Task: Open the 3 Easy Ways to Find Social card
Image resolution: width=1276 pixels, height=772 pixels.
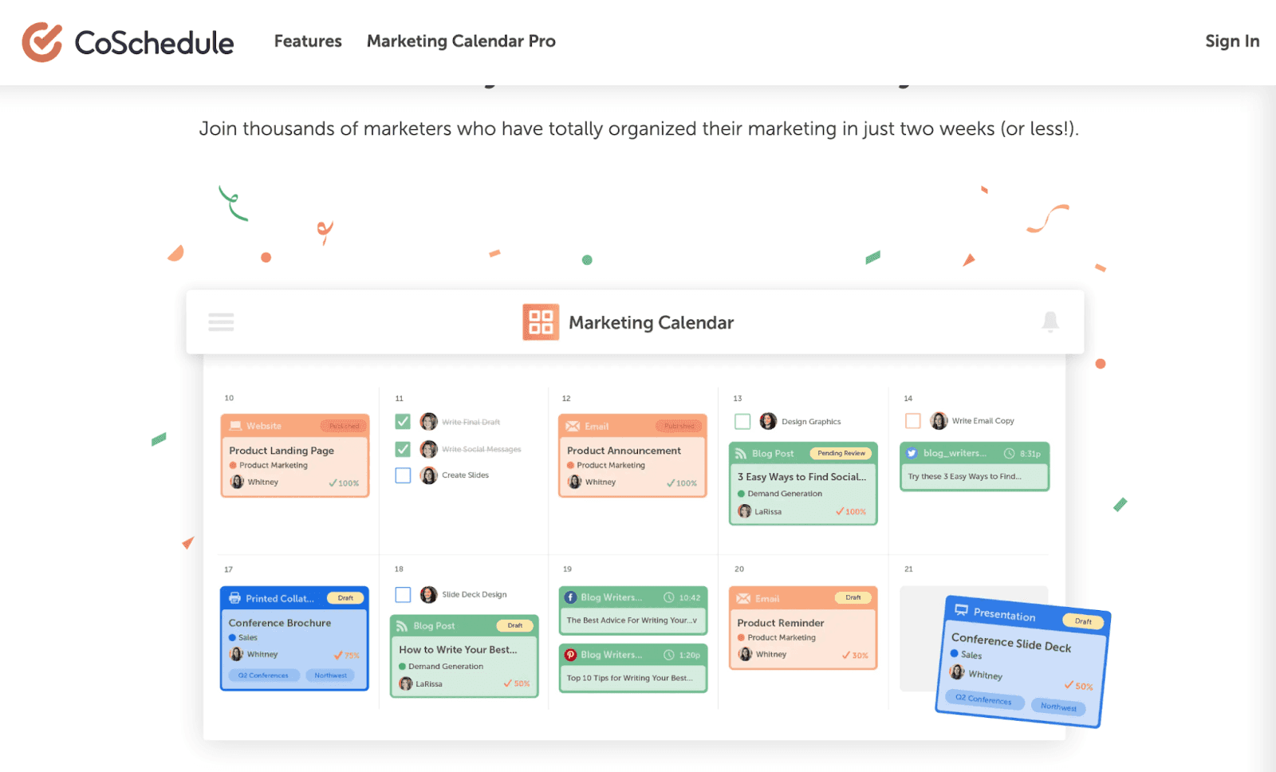Action: pyautogui.click(x=801, y=477)
